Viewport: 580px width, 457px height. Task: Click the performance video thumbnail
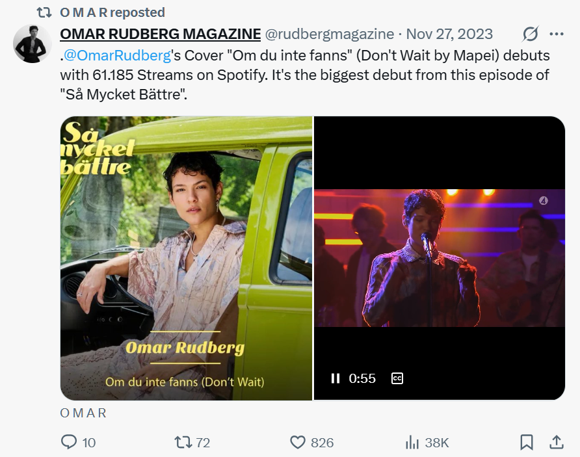[440, 257]
